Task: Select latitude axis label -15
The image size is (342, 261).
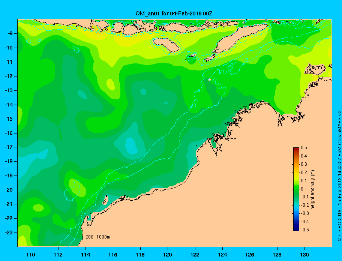Action: (8, 119)
